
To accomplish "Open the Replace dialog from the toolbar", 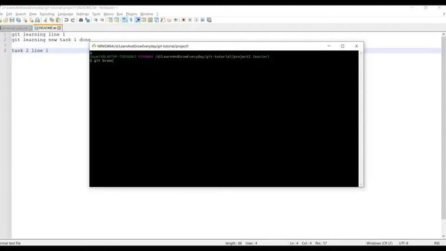I will 87,20.
